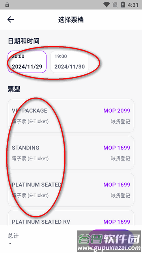Choose the STANDING ticket card
Image resolution: width=142 pixels, height=253 pixels.
click(x=71, y=153)
